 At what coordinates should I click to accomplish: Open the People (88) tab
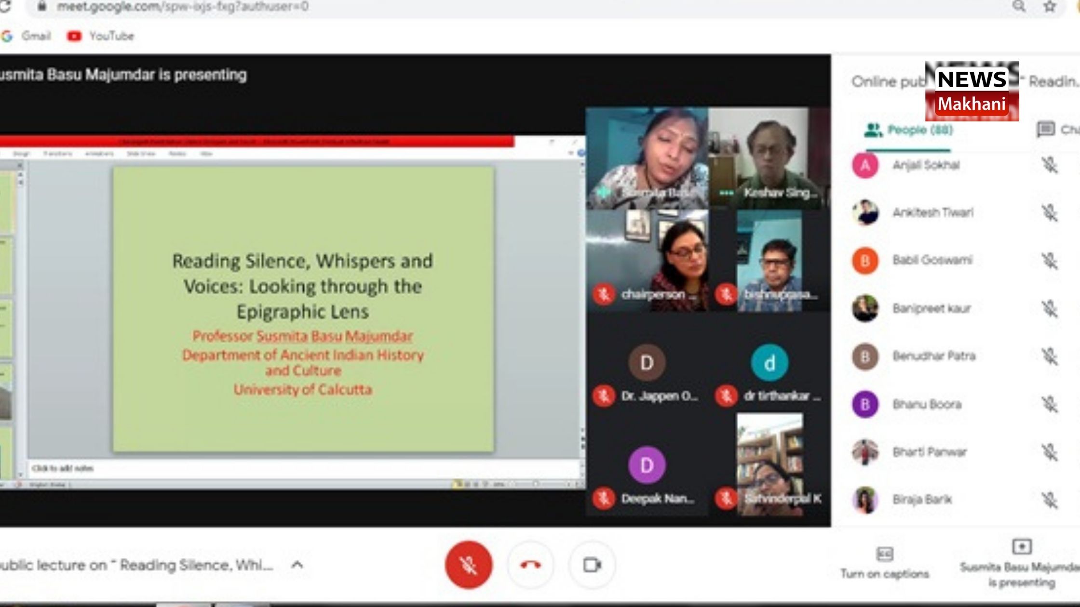point(908,130)
